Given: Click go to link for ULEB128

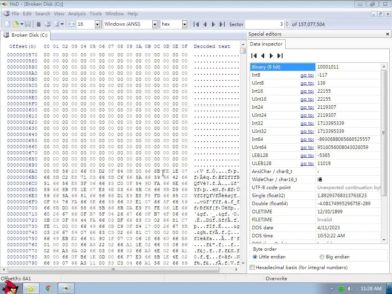Looking at the screenshot, I should click(307, 163).
